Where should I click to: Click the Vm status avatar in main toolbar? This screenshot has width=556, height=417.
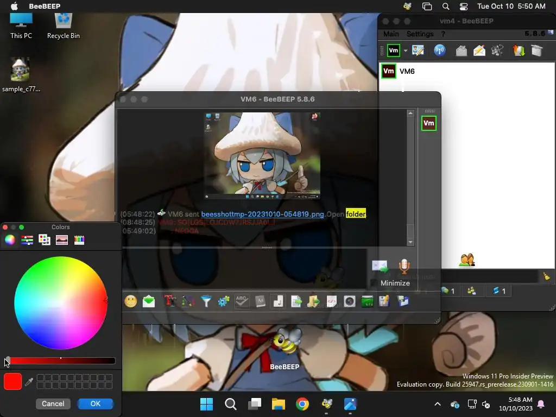[394, 50]
